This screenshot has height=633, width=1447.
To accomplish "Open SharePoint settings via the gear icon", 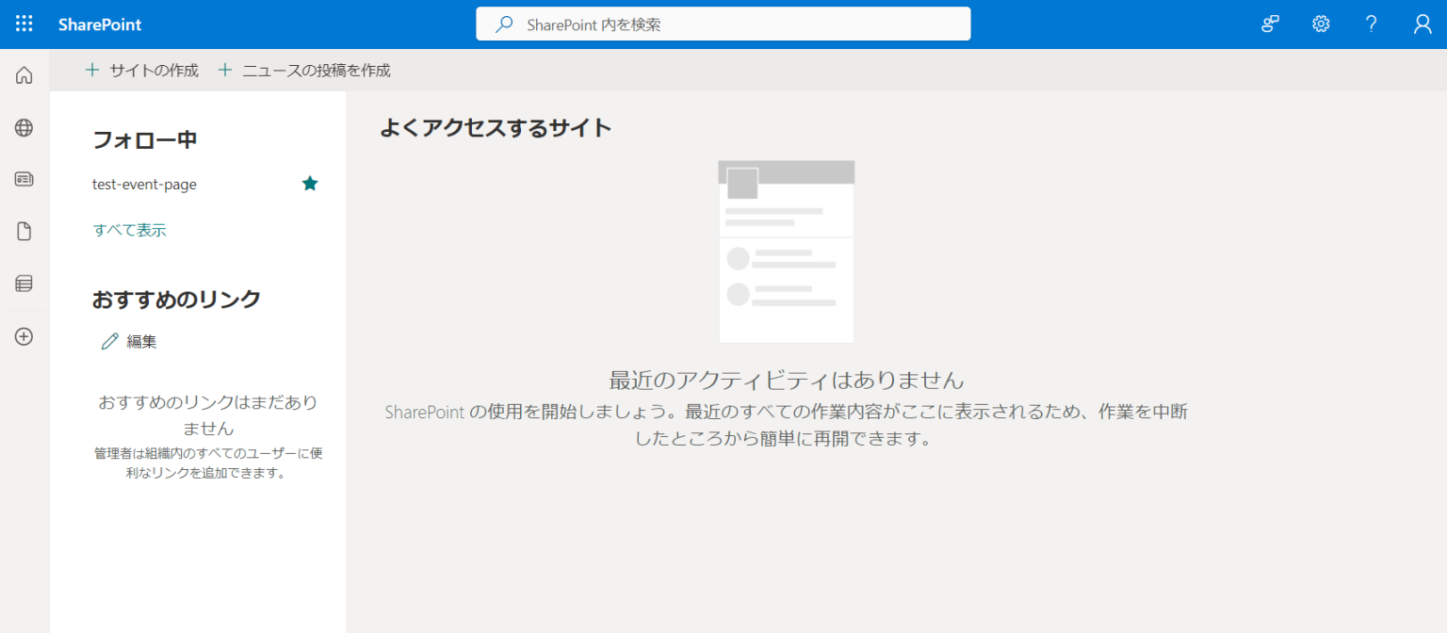I will 1320,24.
